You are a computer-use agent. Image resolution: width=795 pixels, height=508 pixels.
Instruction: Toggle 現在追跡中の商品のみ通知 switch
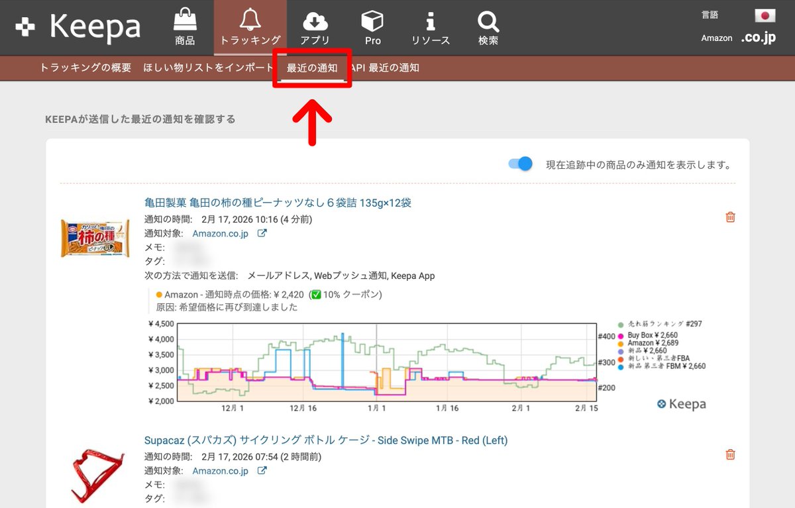tap(521, 164)
